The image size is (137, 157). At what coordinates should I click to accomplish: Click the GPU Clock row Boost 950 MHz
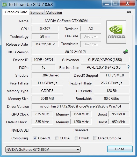click(x=119, y=114)
